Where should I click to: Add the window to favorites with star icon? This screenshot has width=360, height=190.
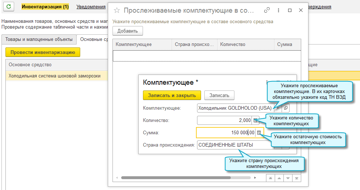[x=116, y=10]
